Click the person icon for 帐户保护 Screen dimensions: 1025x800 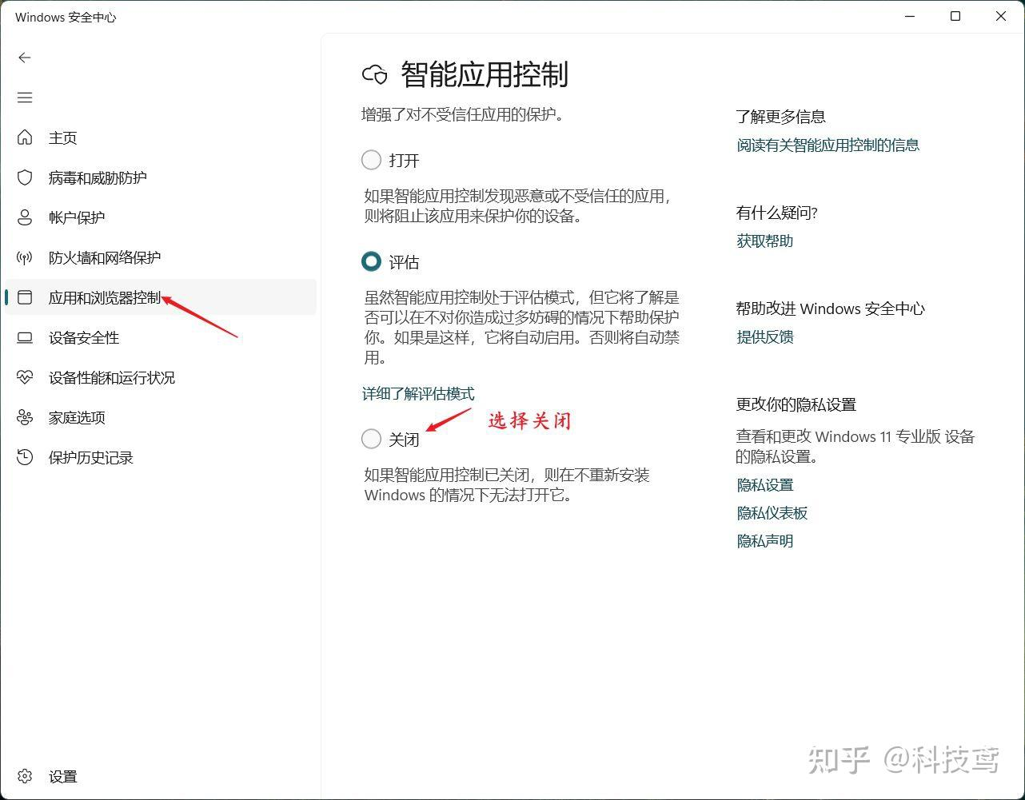25,217
